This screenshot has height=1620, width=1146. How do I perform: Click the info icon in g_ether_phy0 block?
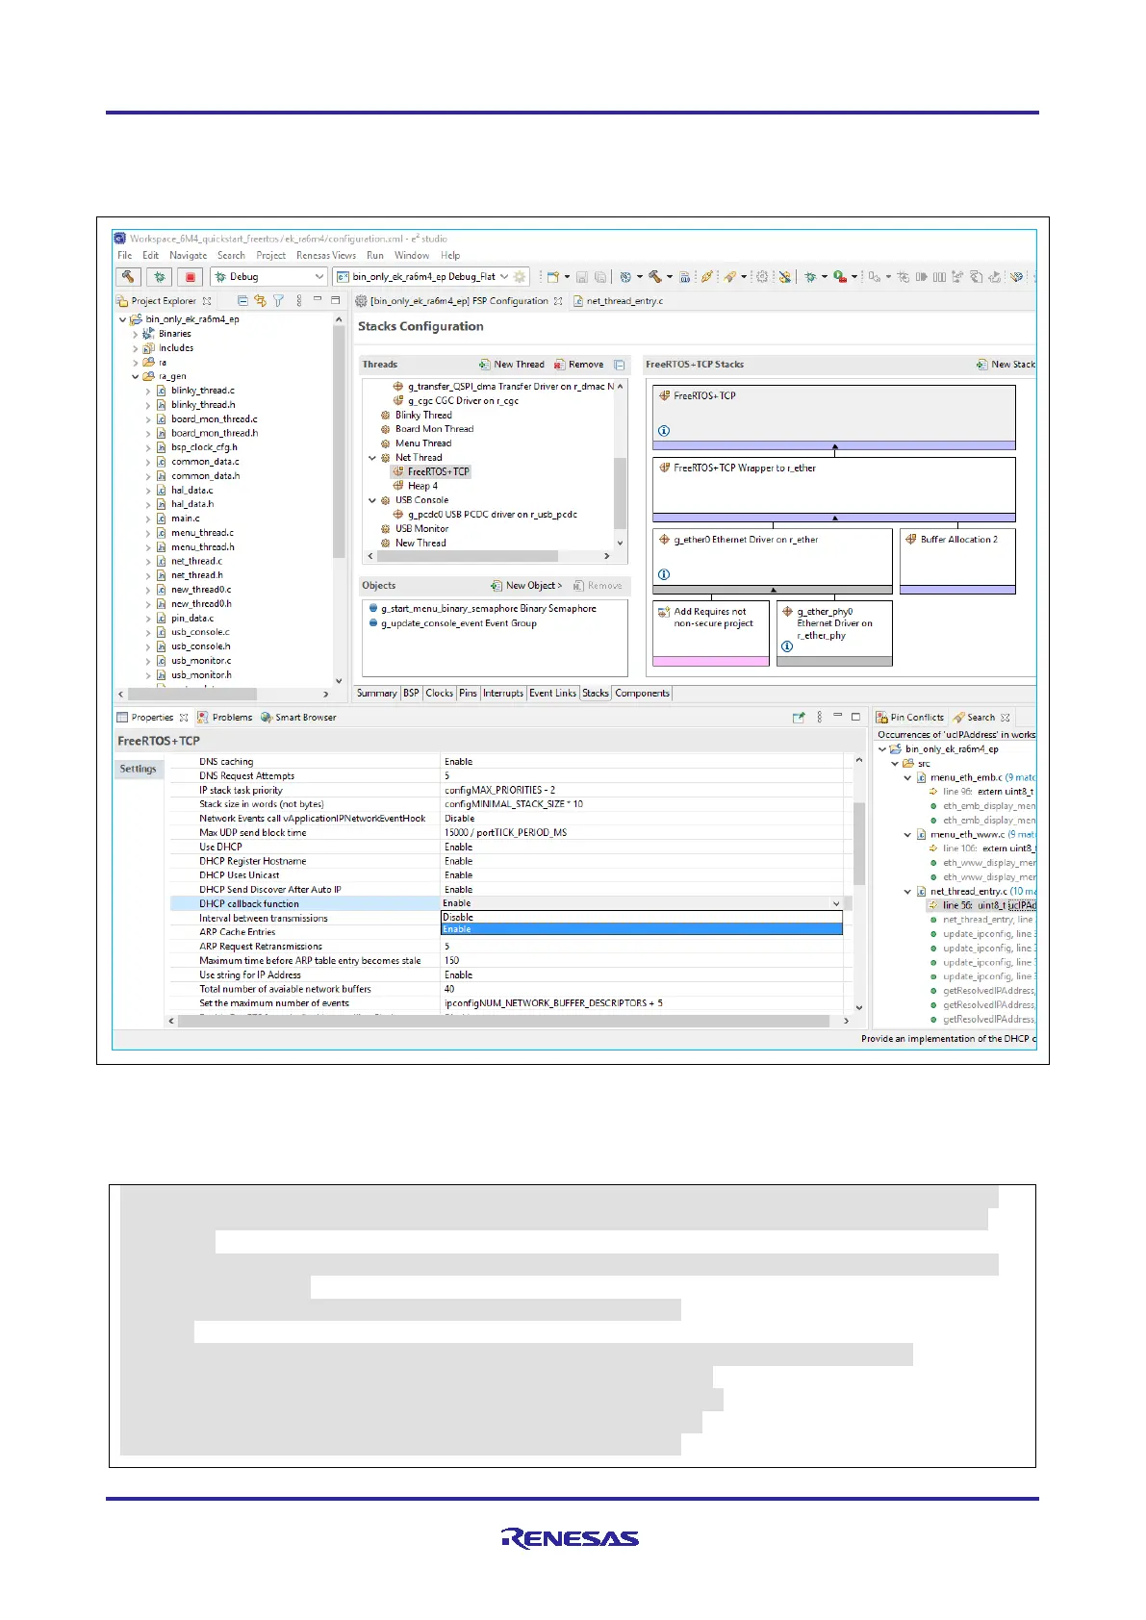pyautogui.click(x=787, y=646)
